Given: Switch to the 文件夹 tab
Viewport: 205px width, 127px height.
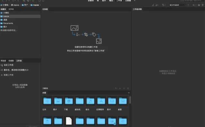Looking at the screenshot, I should coord(11,9).
